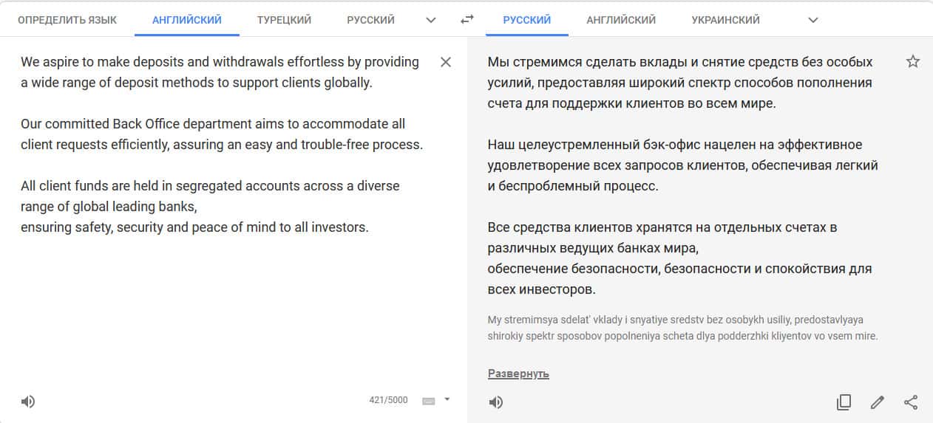Expand more target languages list

point(813,20)
